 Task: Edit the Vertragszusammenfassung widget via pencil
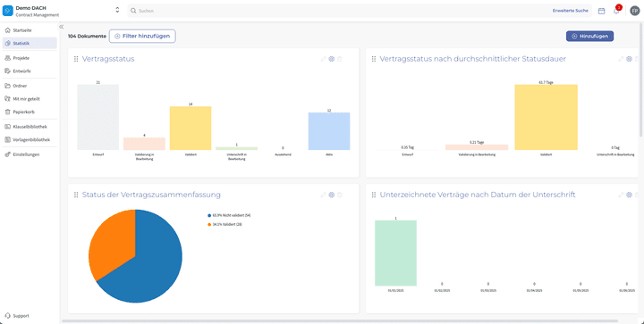click(x=323, y=195)
